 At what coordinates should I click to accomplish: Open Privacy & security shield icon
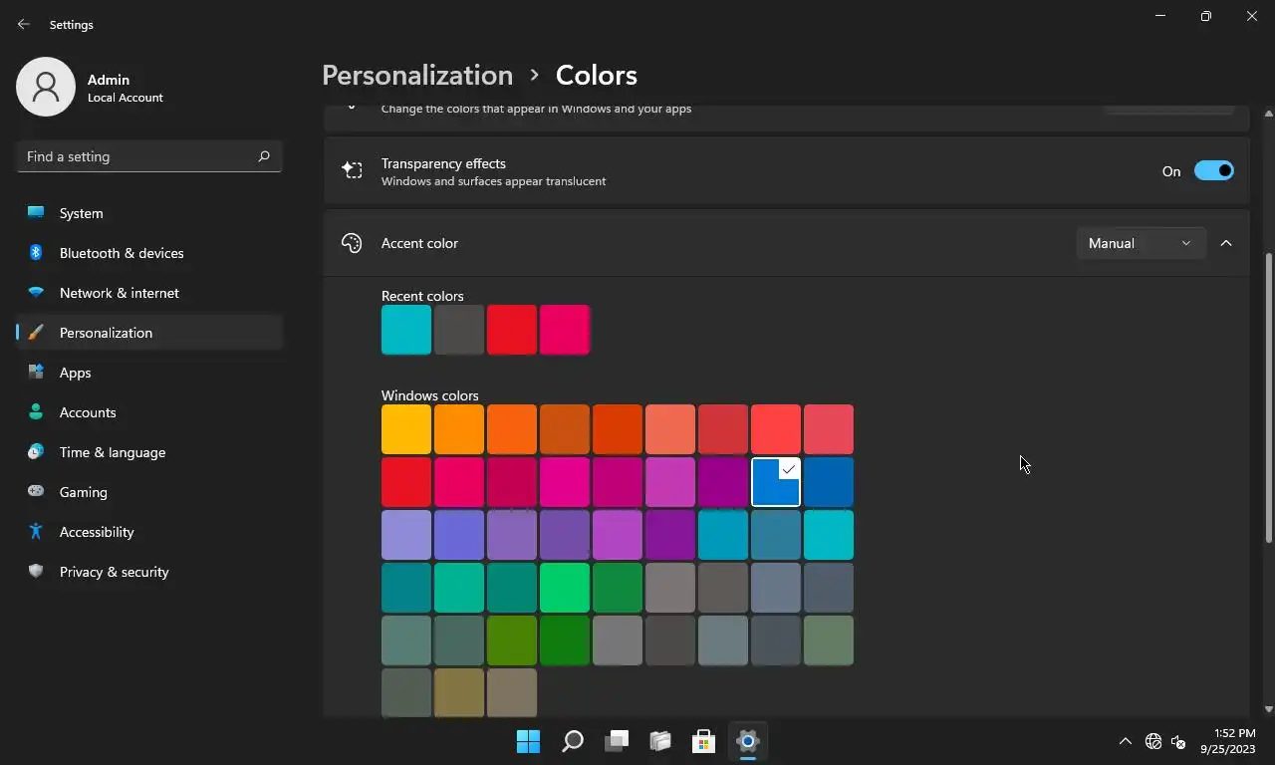[x=36, y=572]
